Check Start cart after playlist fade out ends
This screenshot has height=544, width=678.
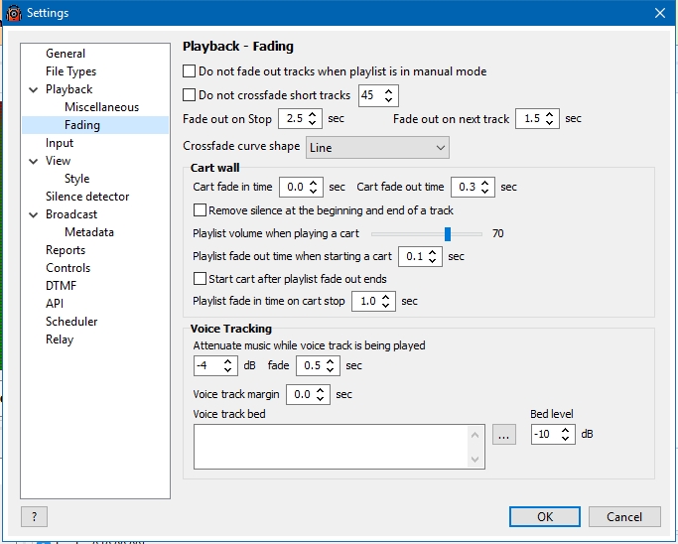click(200, 279)
